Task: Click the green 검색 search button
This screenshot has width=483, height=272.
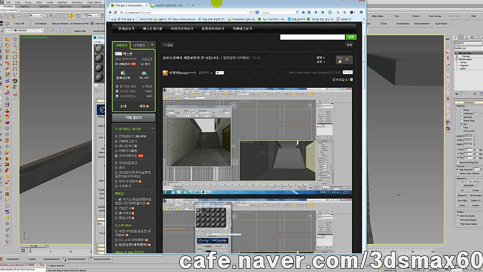Action: pyautogui.click(x=351, y=37)
